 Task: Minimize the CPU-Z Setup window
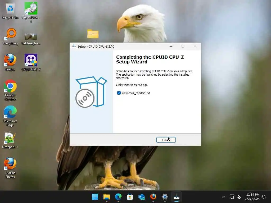point(171,46)
